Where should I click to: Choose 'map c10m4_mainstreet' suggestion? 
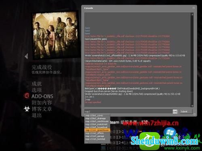coord(97,124)
